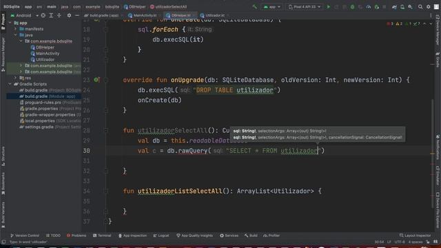
Task: Open Emulator tool window on right sidebar
Action: 438,176
